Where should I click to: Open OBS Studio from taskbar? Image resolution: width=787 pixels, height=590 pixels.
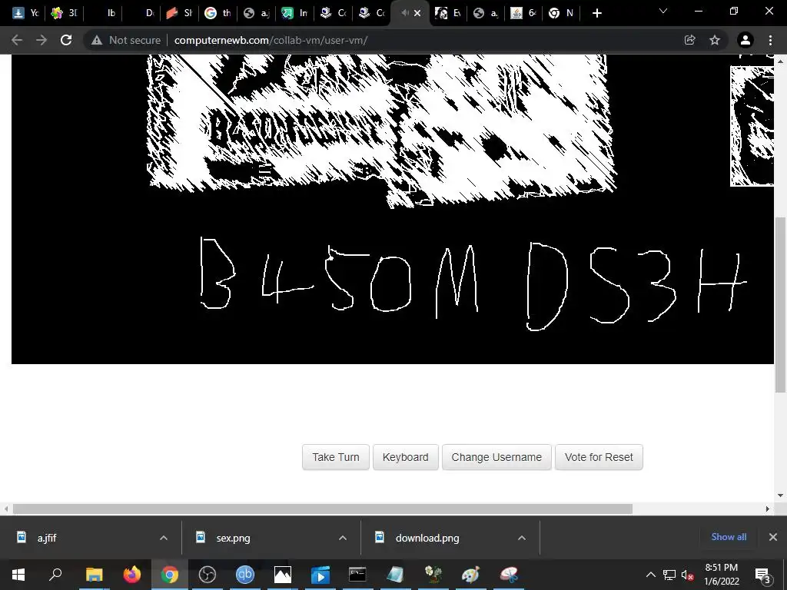208,575
